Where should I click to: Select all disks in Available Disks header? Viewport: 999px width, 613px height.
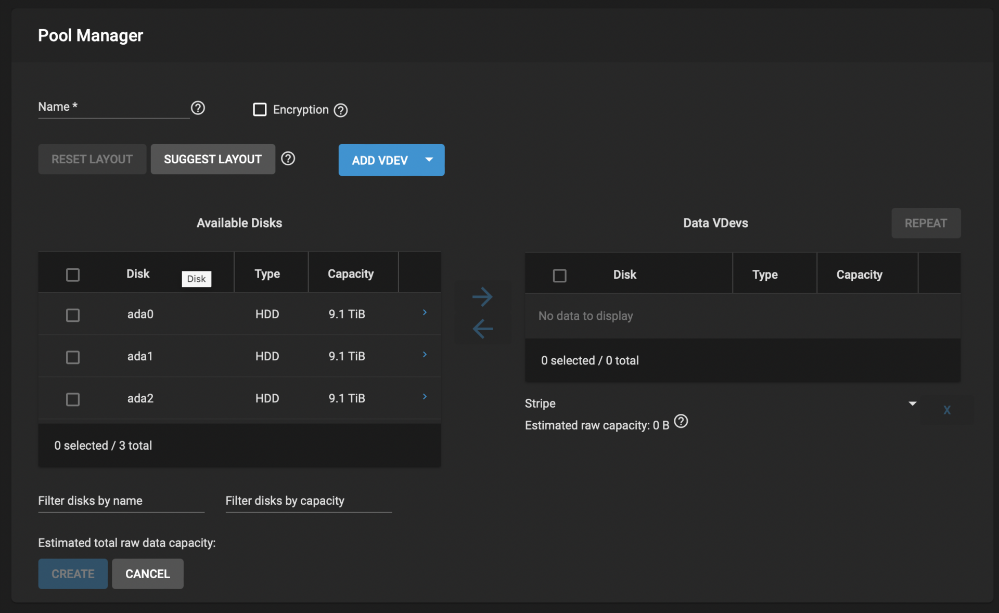click(73, 275)
